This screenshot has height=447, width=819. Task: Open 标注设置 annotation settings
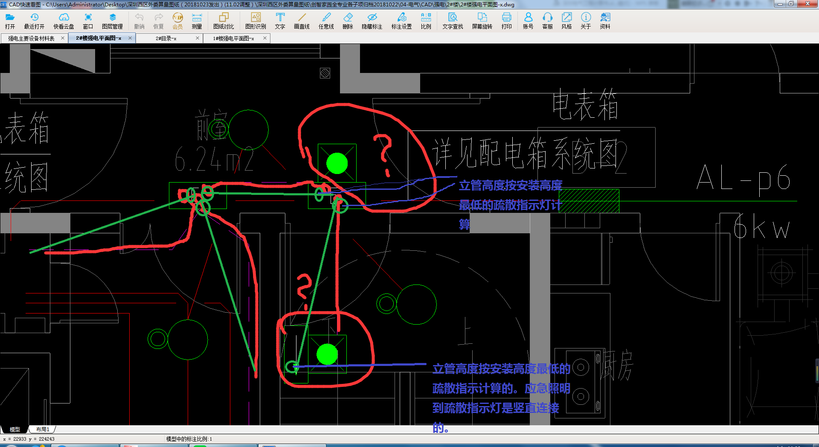click(x=401, y=21)
